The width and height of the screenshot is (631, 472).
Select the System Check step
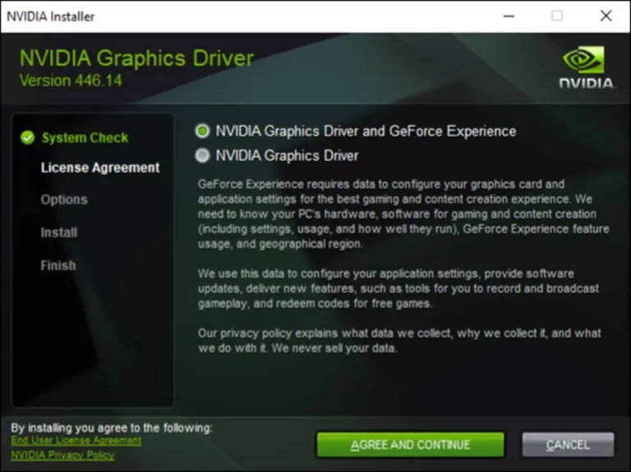(x=85, y=138)
